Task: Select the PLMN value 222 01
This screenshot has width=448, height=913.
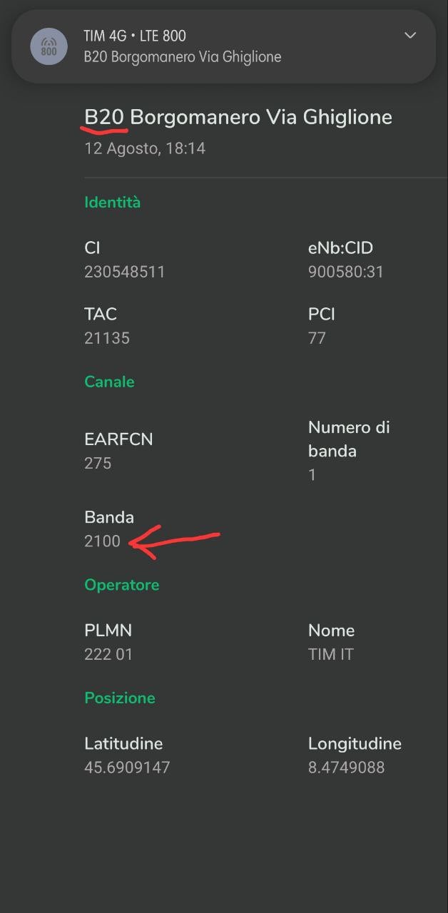Action: tap(108, 654)
